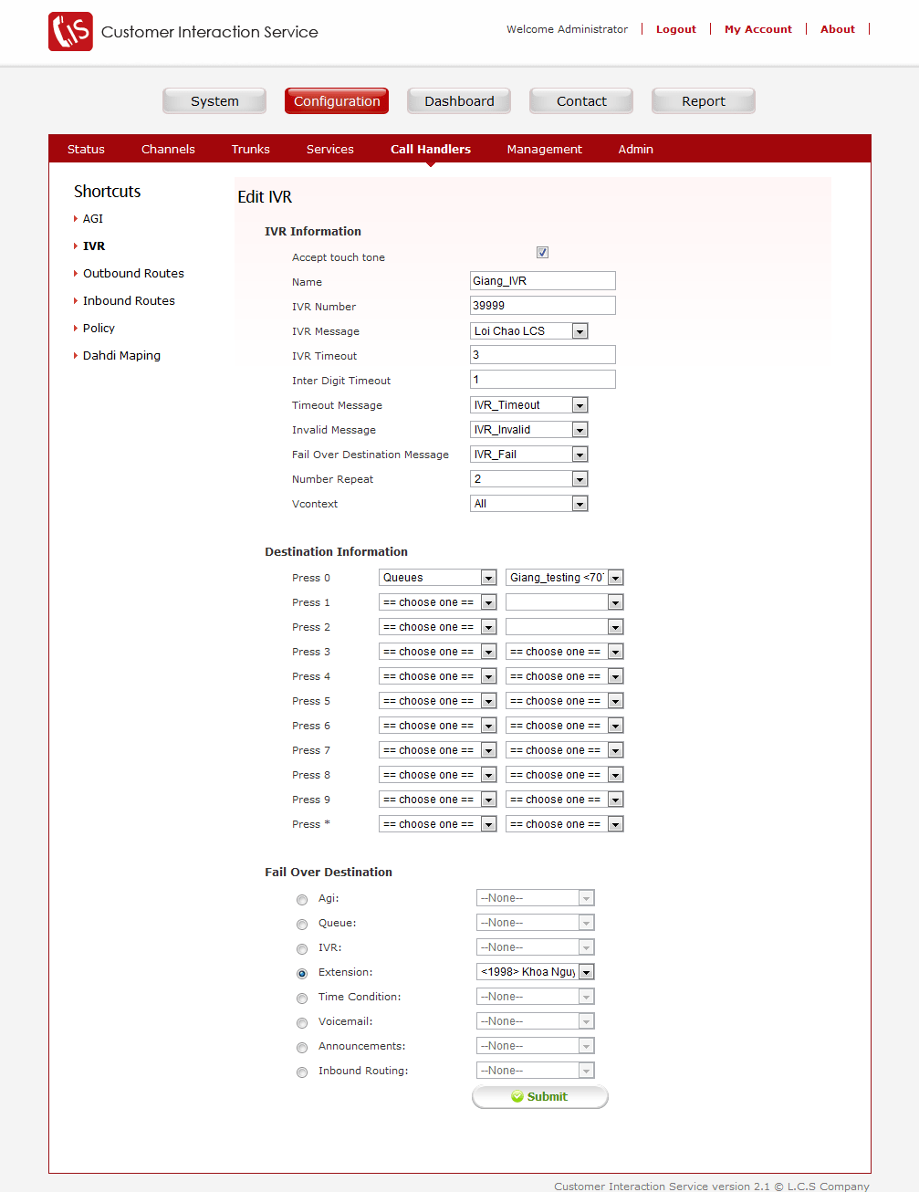Go to the Outbound Routes shortcut
Screen dimensions: 919x1192
(133, 273)
